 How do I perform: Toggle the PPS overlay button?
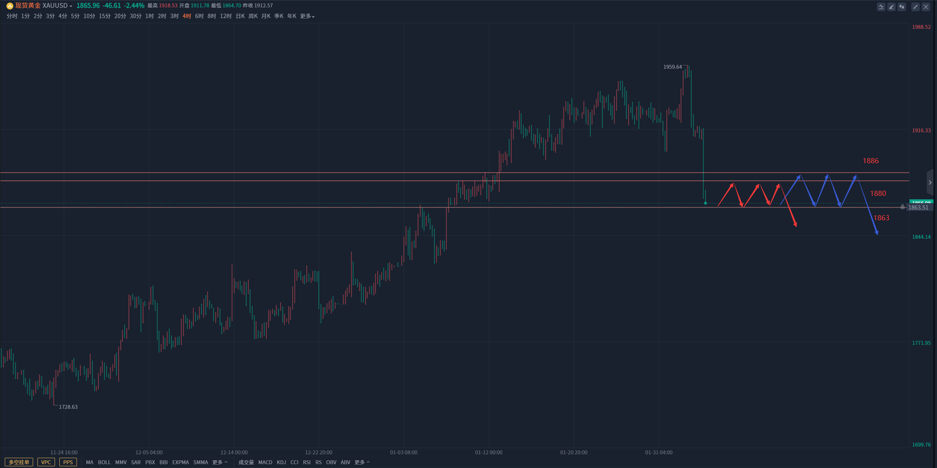68,462
